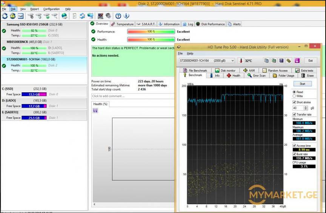Select the Write radio button
This screenshot has height=213, width=326.
click(294, 96)
